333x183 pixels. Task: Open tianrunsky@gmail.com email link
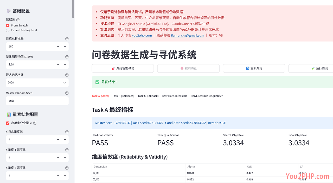(x=187, y=36)
